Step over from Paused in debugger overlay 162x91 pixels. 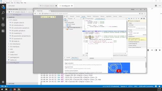pyautogui.click(x=55, y=17)
